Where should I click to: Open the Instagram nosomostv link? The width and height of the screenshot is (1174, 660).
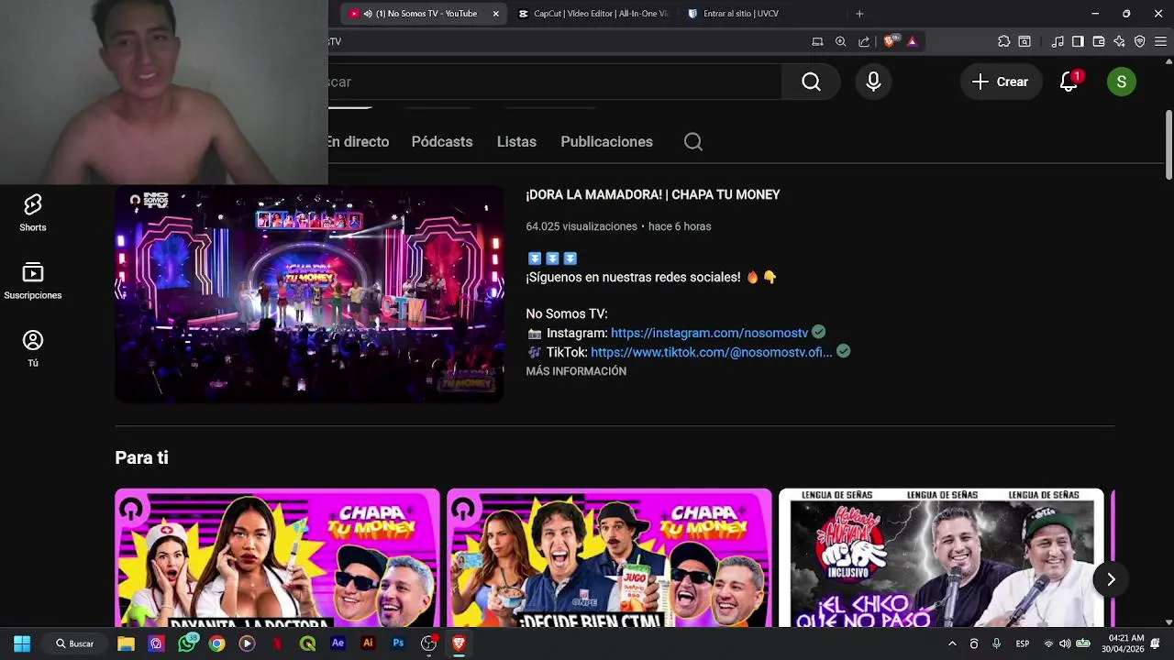[709, 333]
